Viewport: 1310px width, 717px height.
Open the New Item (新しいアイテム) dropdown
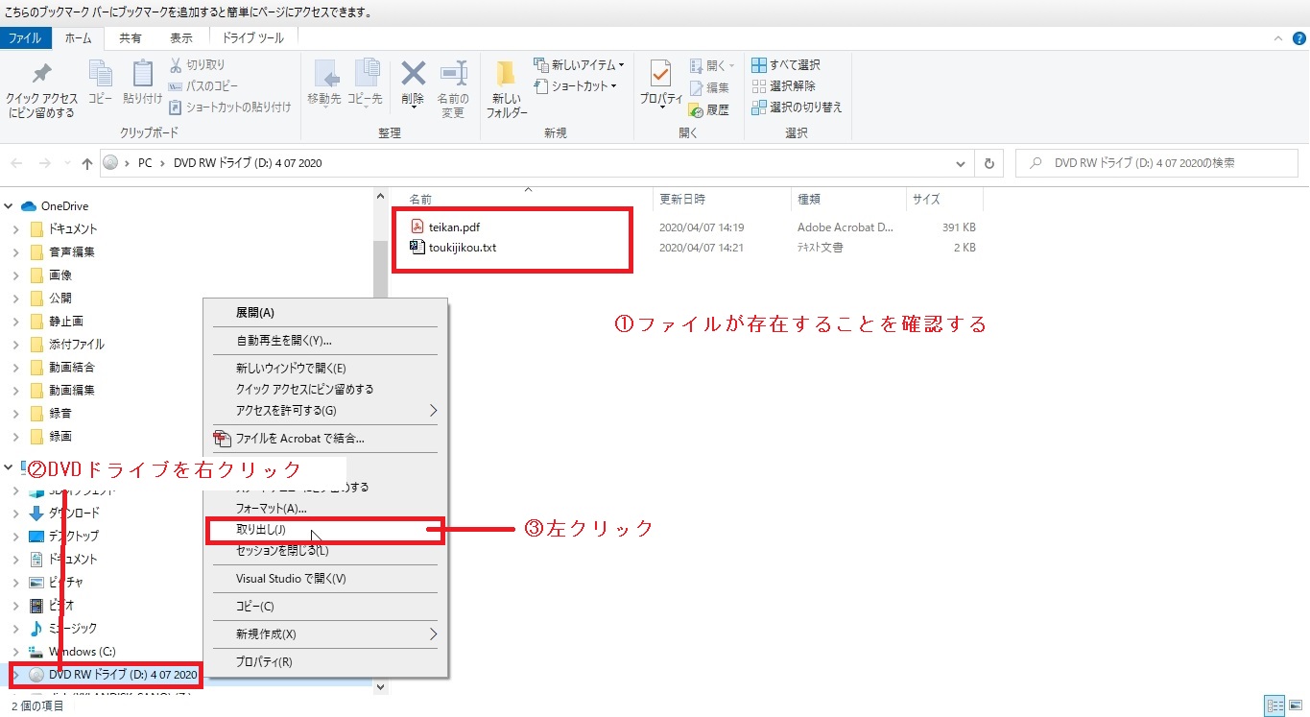tap(587, 64)
